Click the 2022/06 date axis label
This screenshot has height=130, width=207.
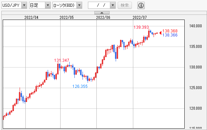103,18
